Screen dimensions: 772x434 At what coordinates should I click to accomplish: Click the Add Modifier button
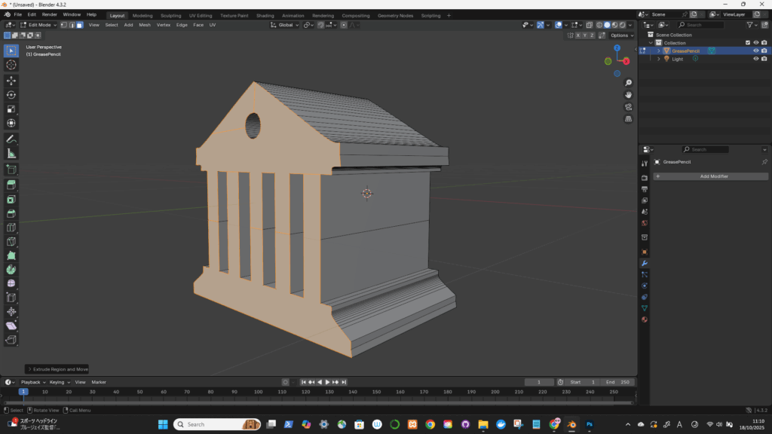click(711, 176)
